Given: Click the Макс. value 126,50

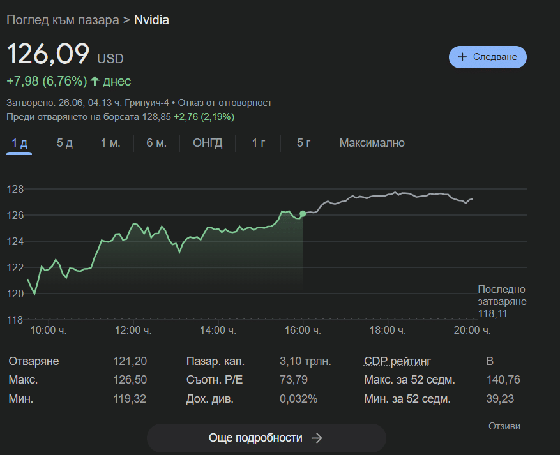Looking at the screenshot, I should (130, 380).
